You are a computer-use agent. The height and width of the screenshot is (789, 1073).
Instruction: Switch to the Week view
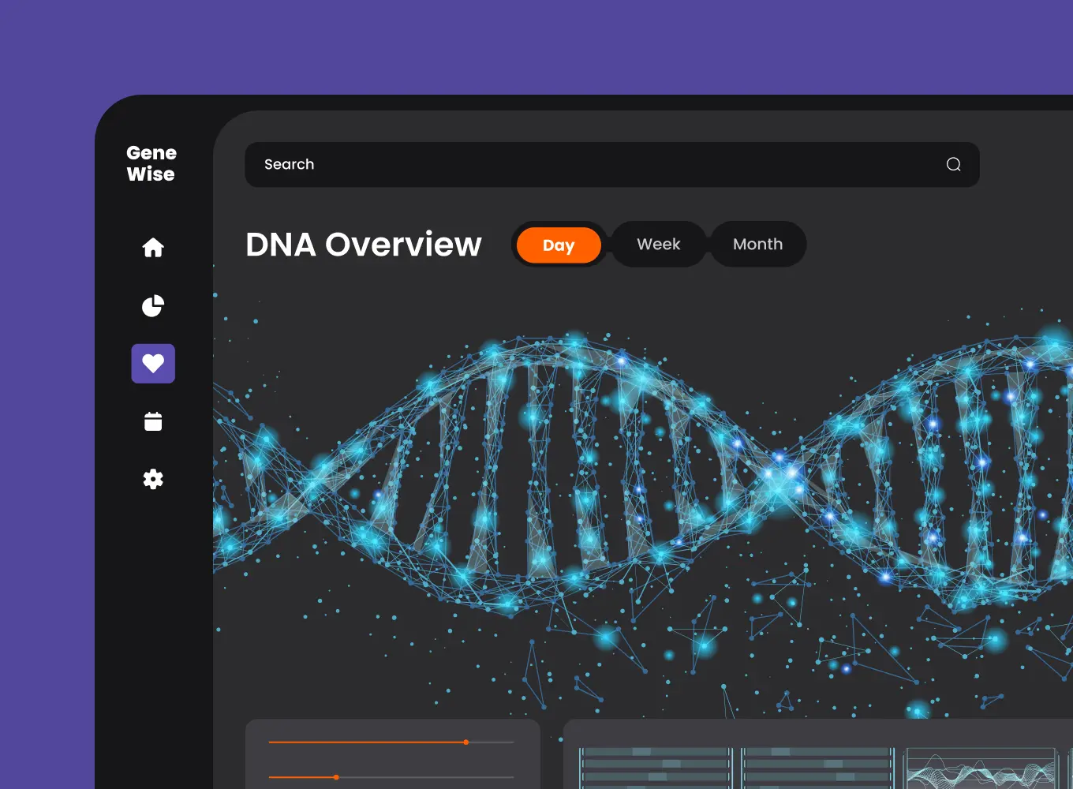point(659,245)
